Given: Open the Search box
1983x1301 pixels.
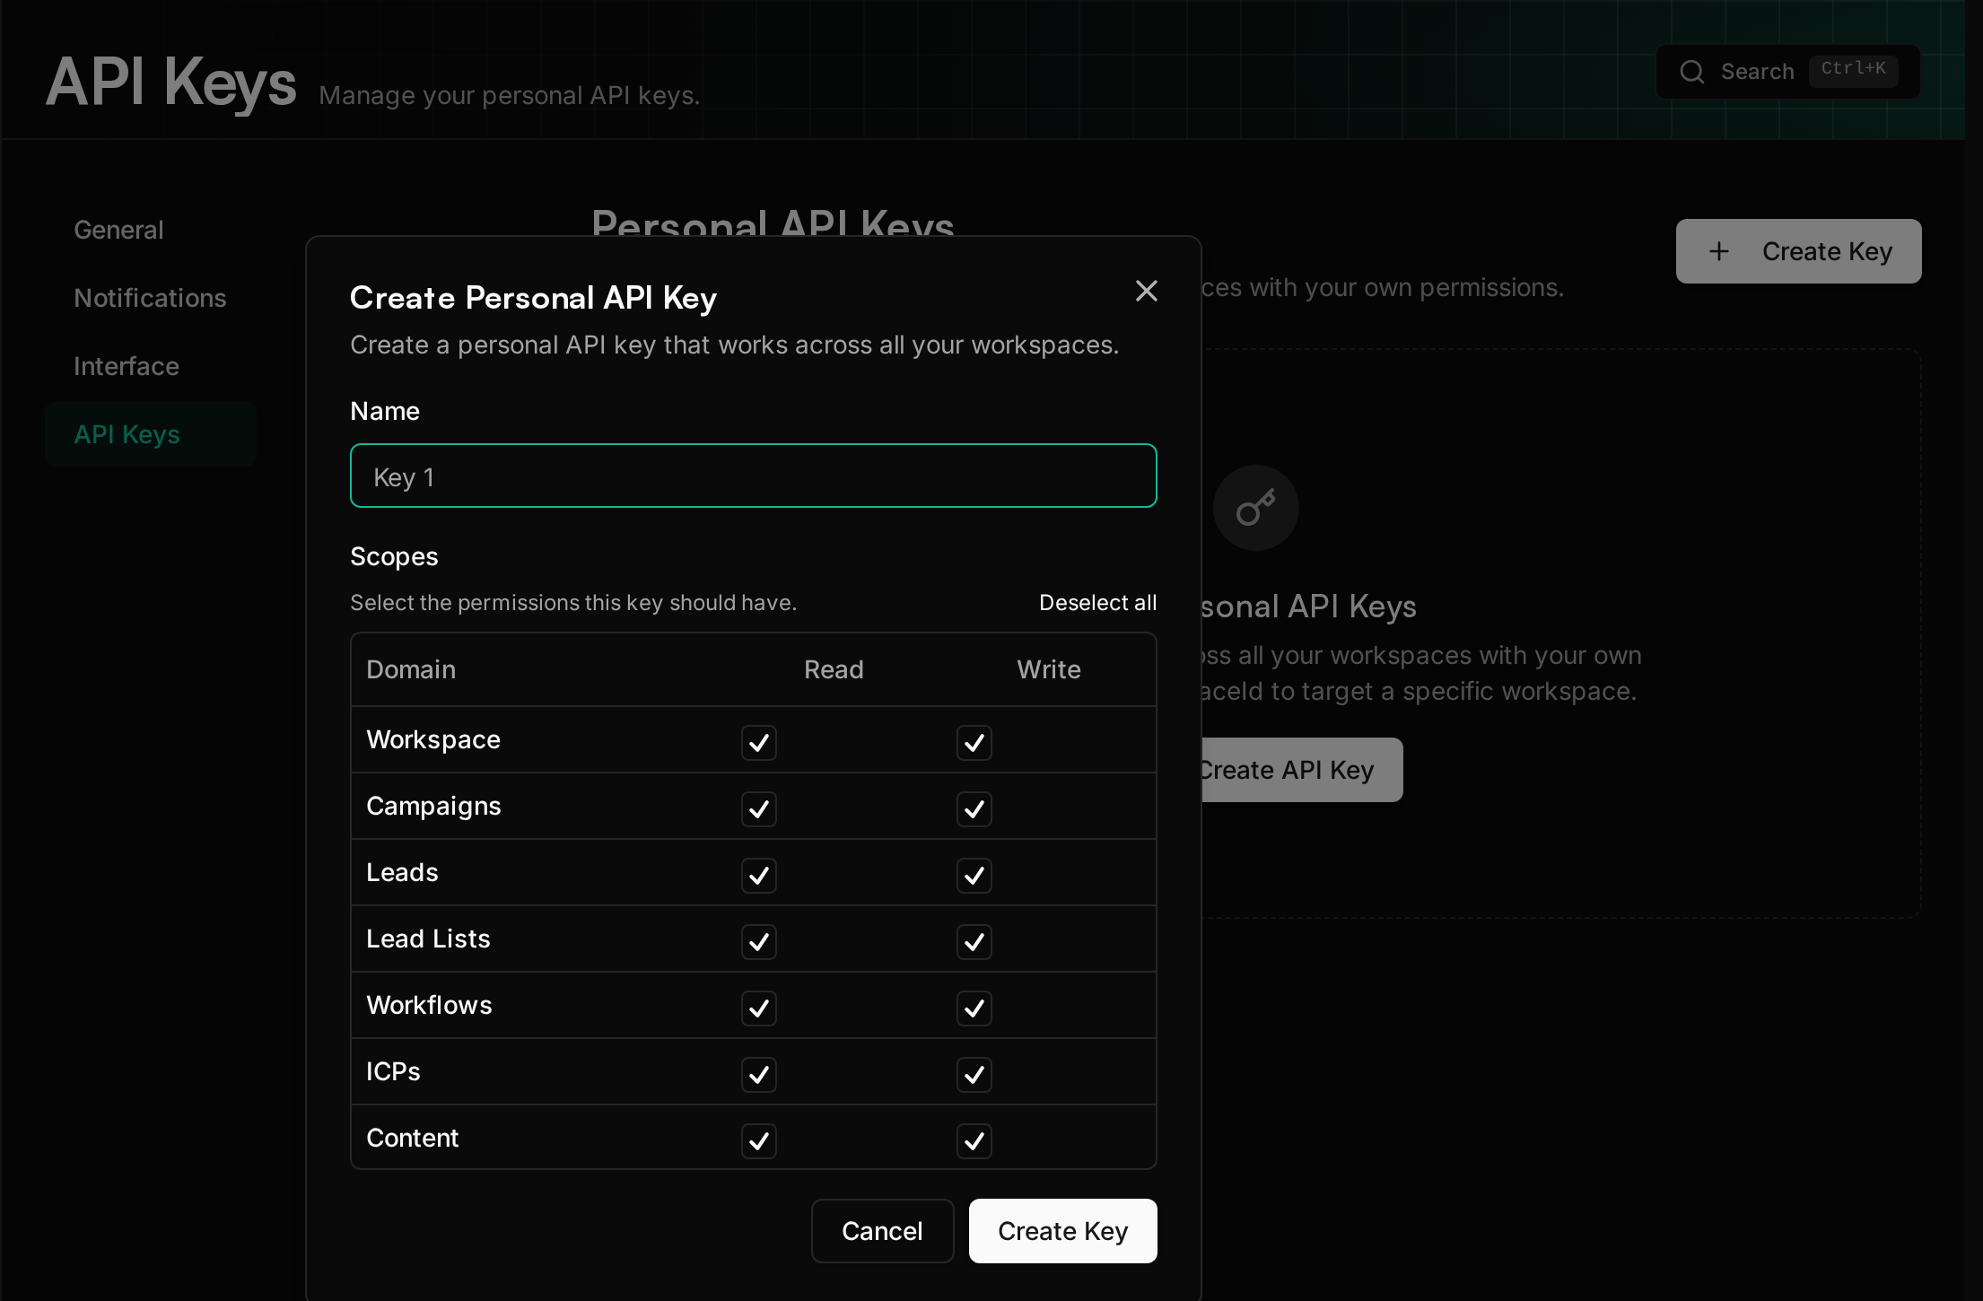Looking at the screenshot, I should (1787, 72).
